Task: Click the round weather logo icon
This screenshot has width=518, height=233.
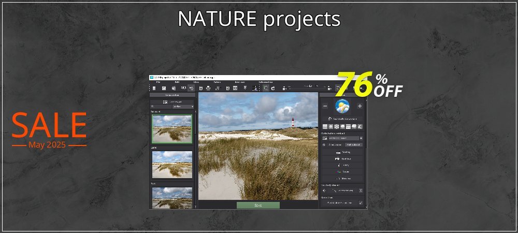Action: (342, 106)
